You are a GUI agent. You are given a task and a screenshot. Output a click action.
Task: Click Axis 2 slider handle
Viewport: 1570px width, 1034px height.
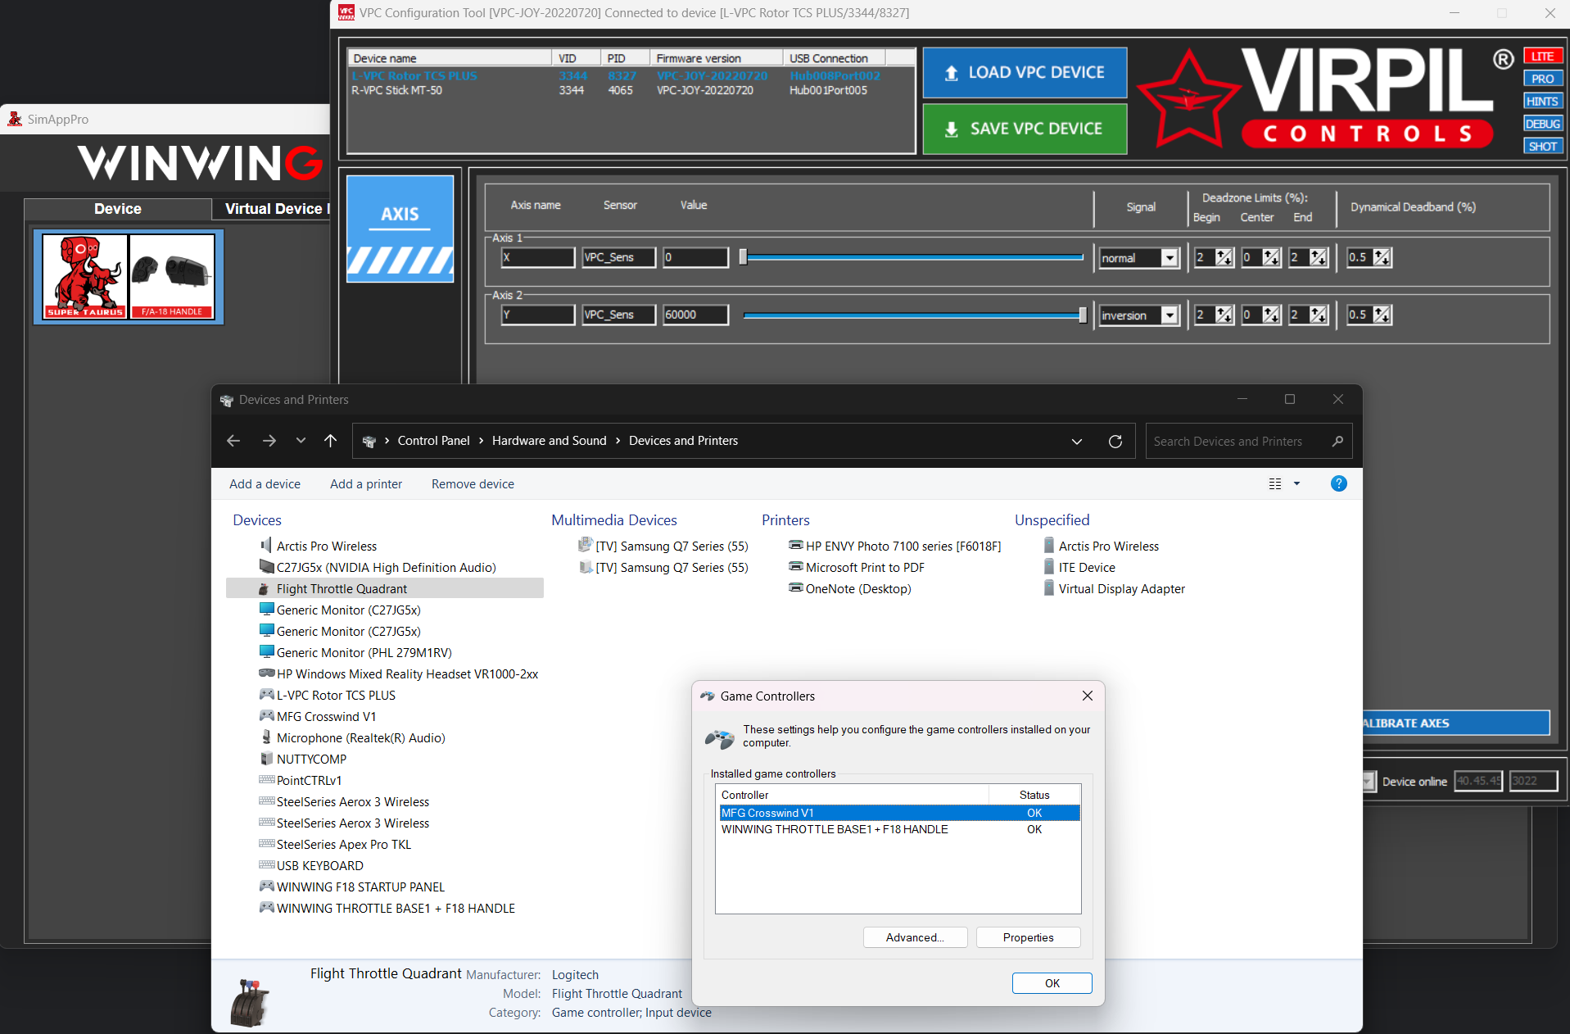click(1083, 315)
